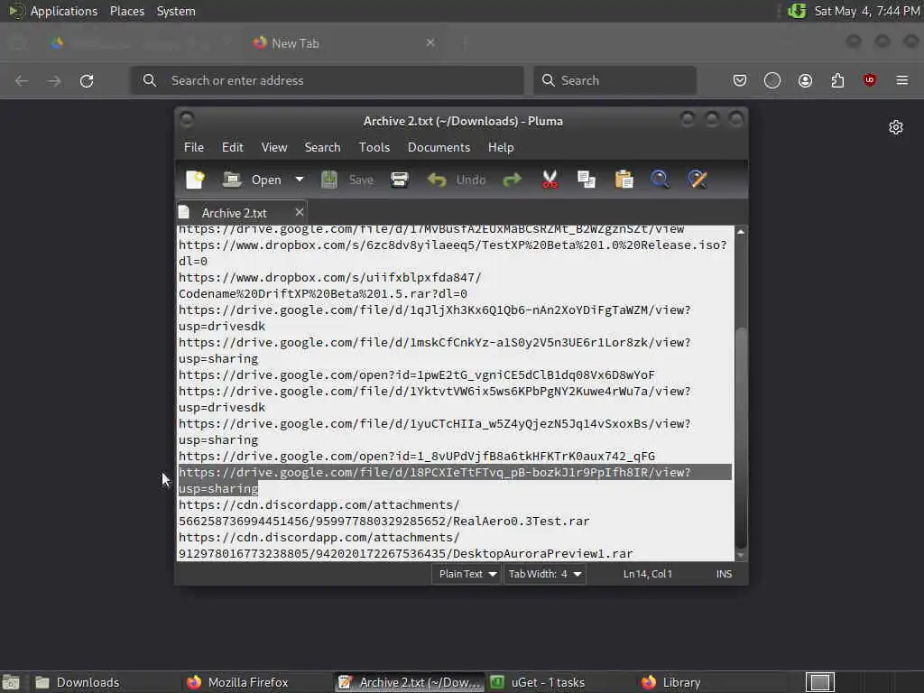Image resolution: width=924 pixels, height=693 pixels.
Task: Open the File menu in Pluma
Action: [x=194, y=147]
